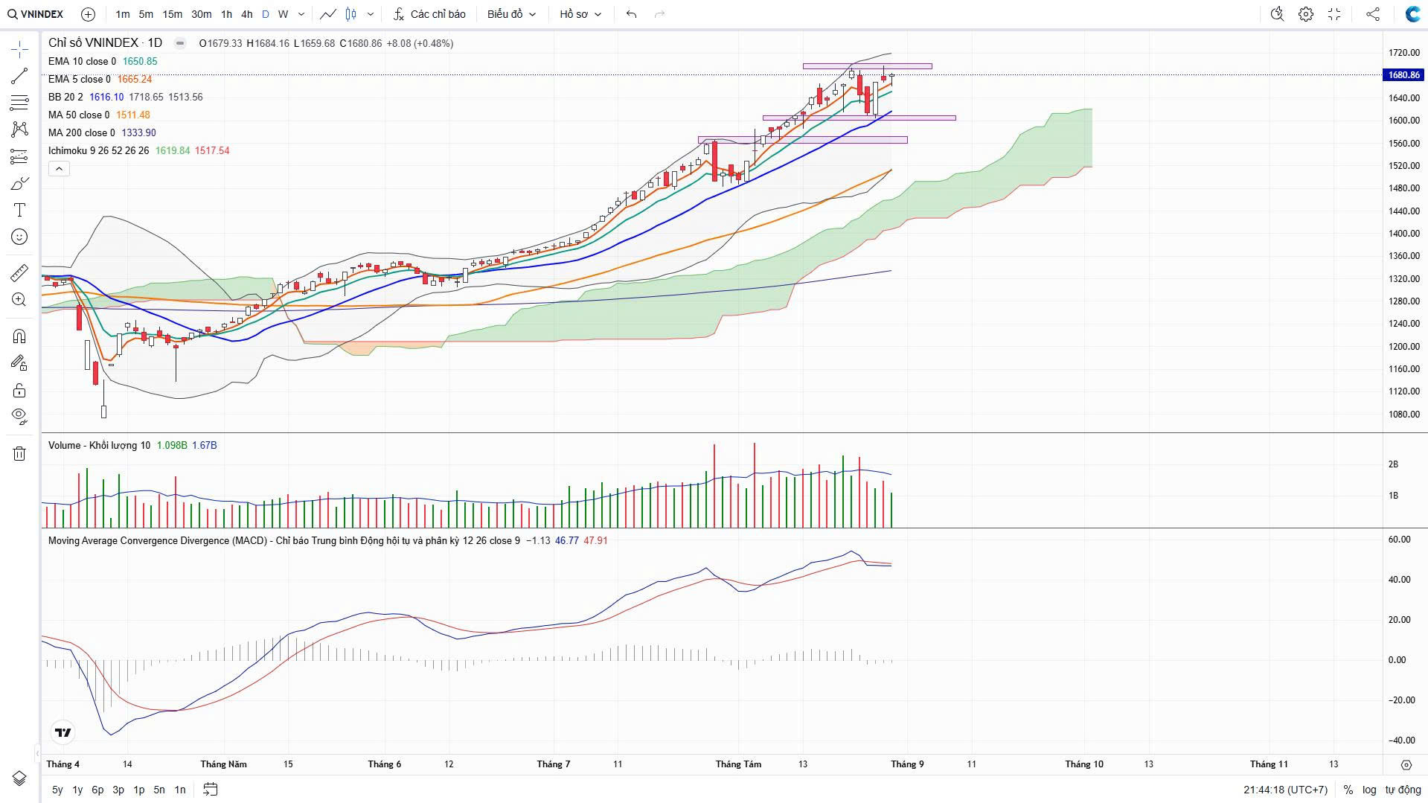Set date range to 6p

coord(97,790)
